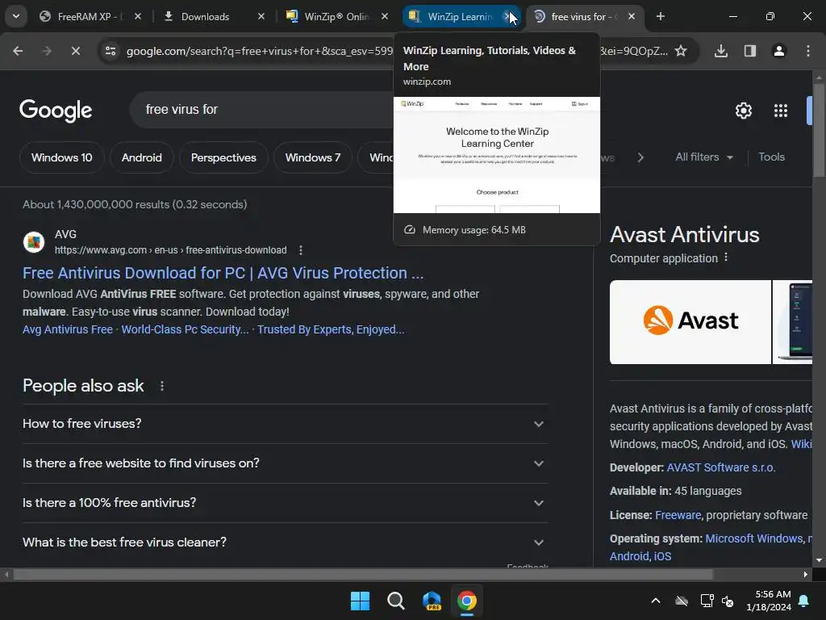This screenshot has width=826, height=620.
Task: Open the Avast logo image
Action: pyautogui.click(x=690, y=322)
